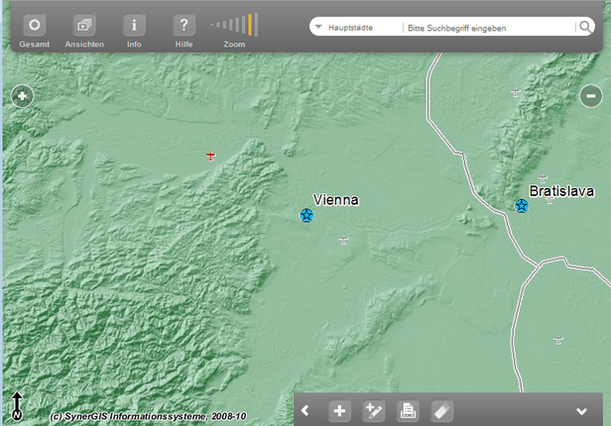Click the SynerGIS copyright text
Screen dimensions: 611x426
click(x=148, y=416)
